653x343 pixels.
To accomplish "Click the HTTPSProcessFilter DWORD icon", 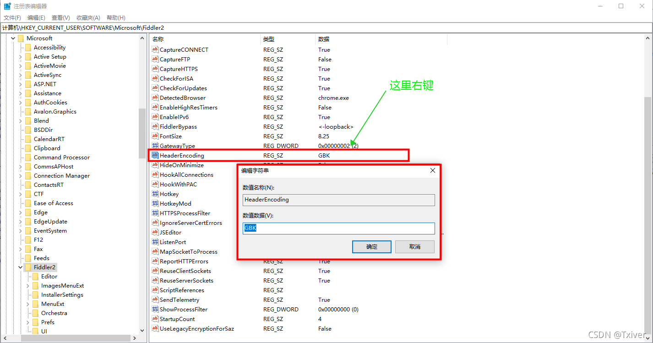I will pos(155,213).
